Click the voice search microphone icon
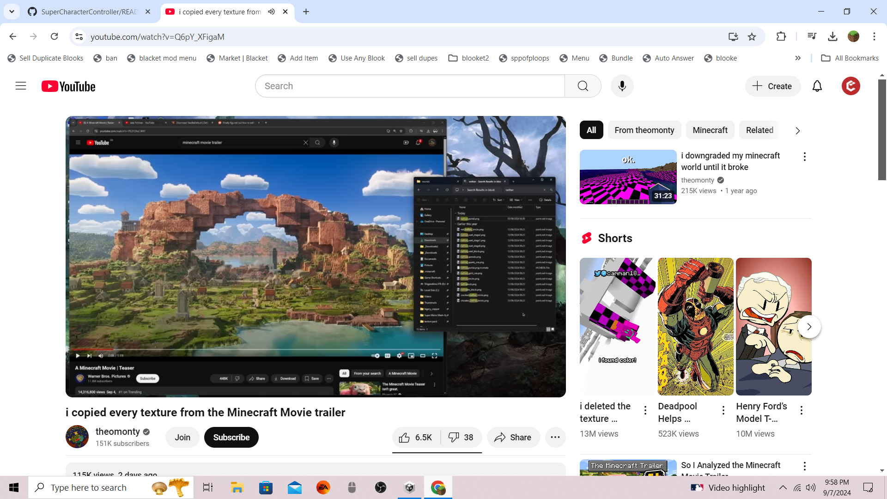Viewport: 887px width, 499px height. (x=622, y=86)
